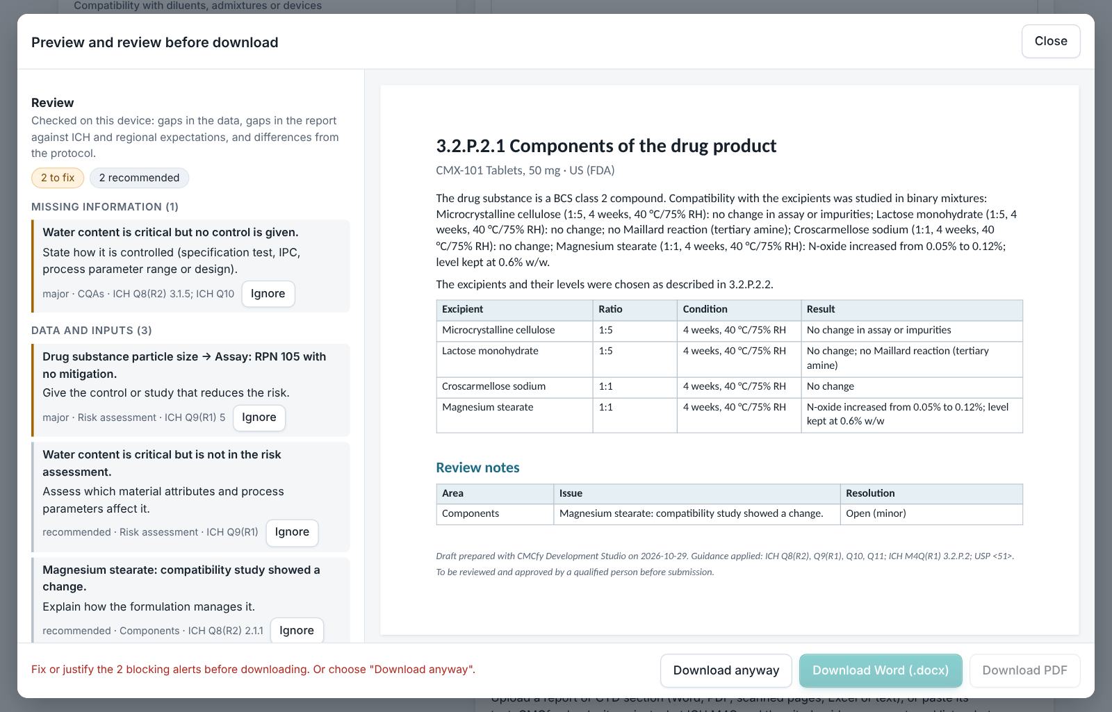Click 'Water content is critical but is not in the risk assessment.'

coord(162,463)
